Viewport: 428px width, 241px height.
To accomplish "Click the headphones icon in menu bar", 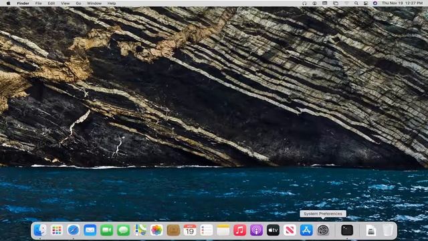I will [304, 3].
